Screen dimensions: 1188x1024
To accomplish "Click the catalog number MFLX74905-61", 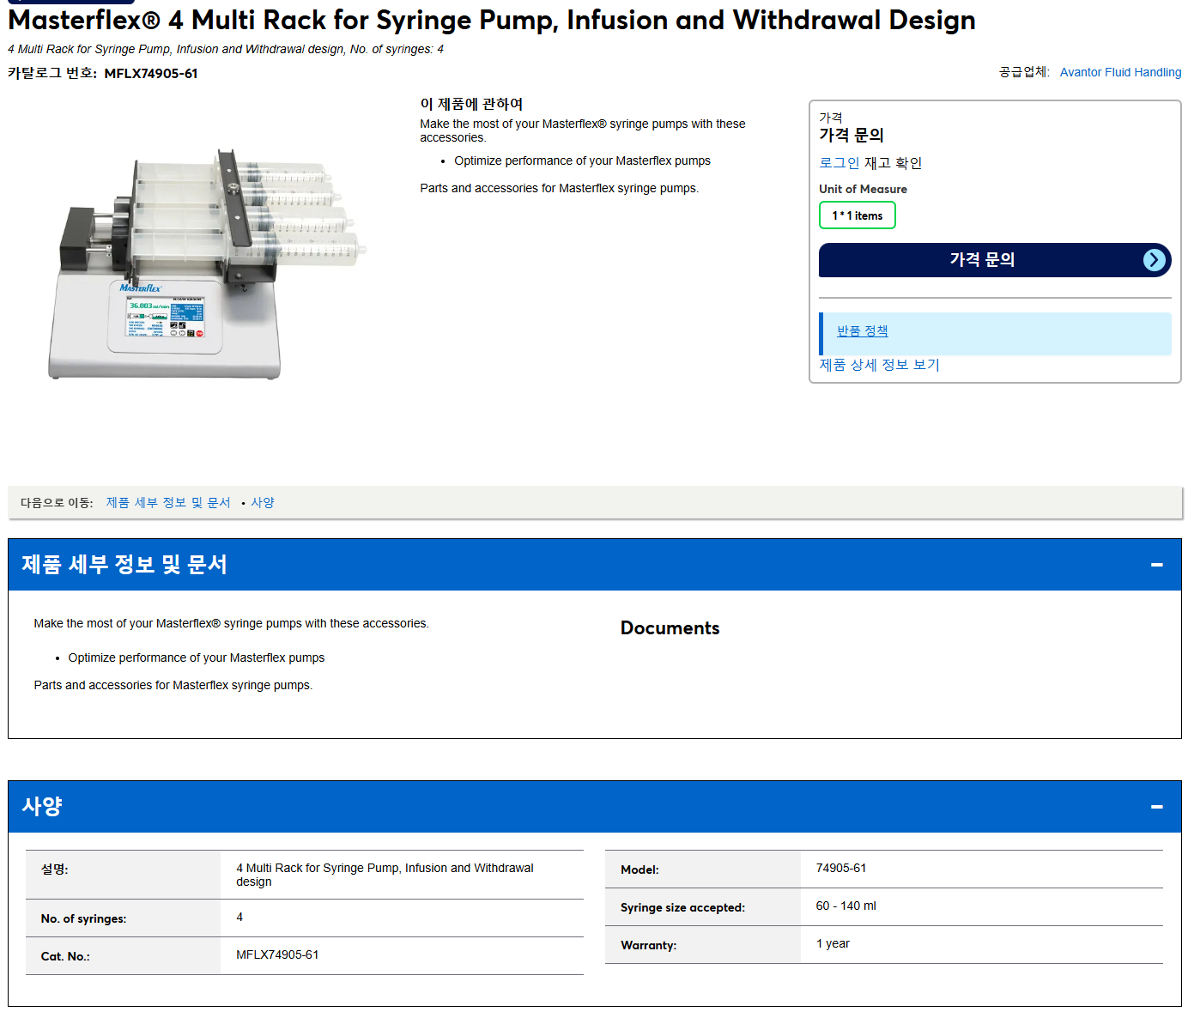I will click(x=151, y=74).
